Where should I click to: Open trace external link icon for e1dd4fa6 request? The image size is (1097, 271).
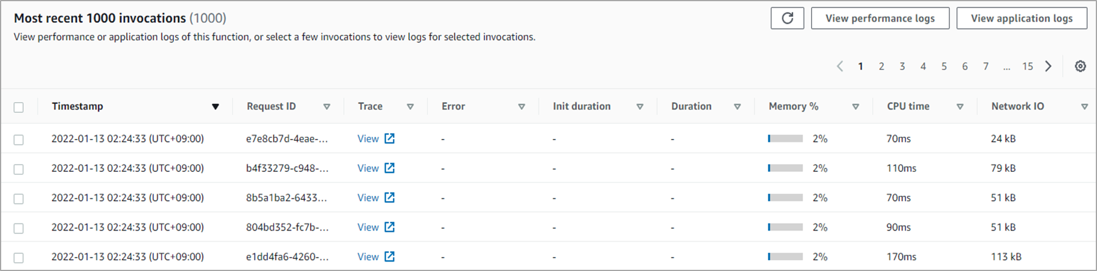tap(389, 256)
